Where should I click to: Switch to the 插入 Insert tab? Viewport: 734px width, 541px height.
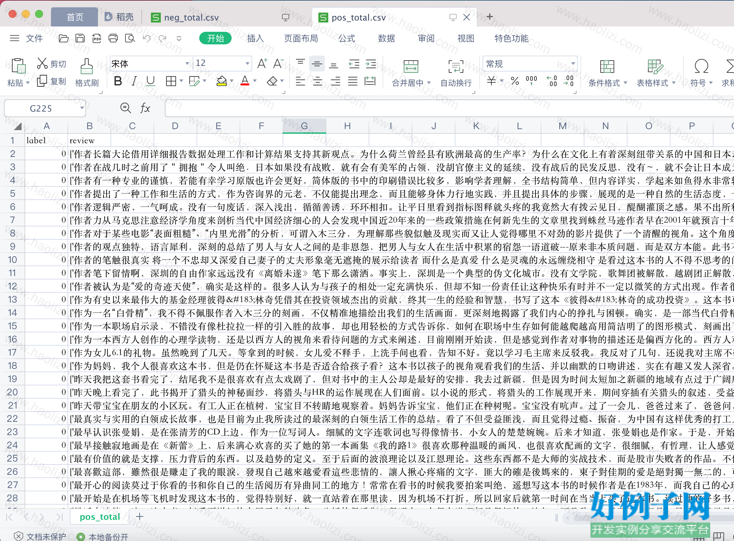255,38
